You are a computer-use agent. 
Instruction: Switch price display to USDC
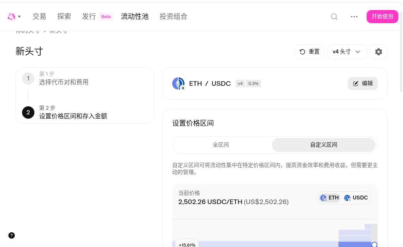click(356, 198)
